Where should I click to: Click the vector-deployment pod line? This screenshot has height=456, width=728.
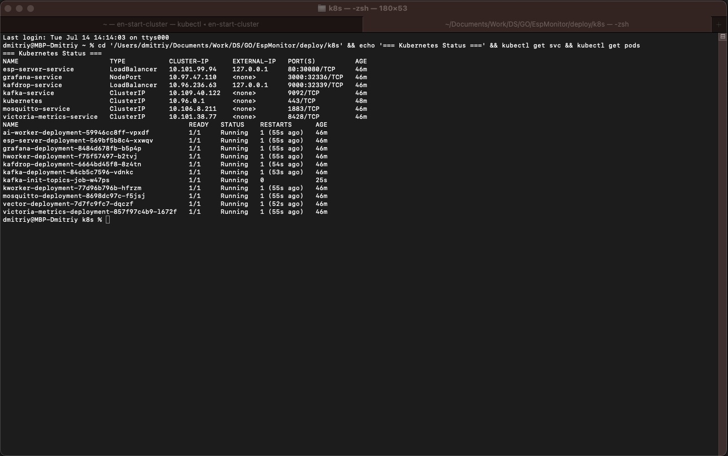165,204
